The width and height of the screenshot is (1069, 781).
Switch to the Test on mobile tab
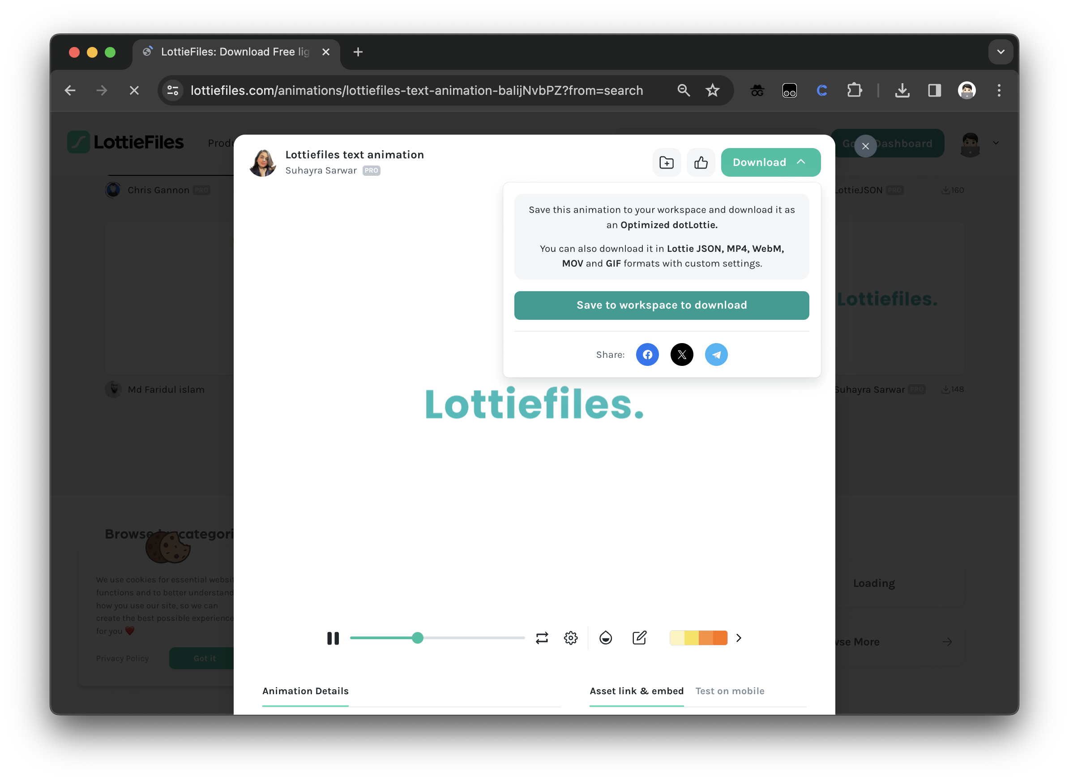coord(730,691)
